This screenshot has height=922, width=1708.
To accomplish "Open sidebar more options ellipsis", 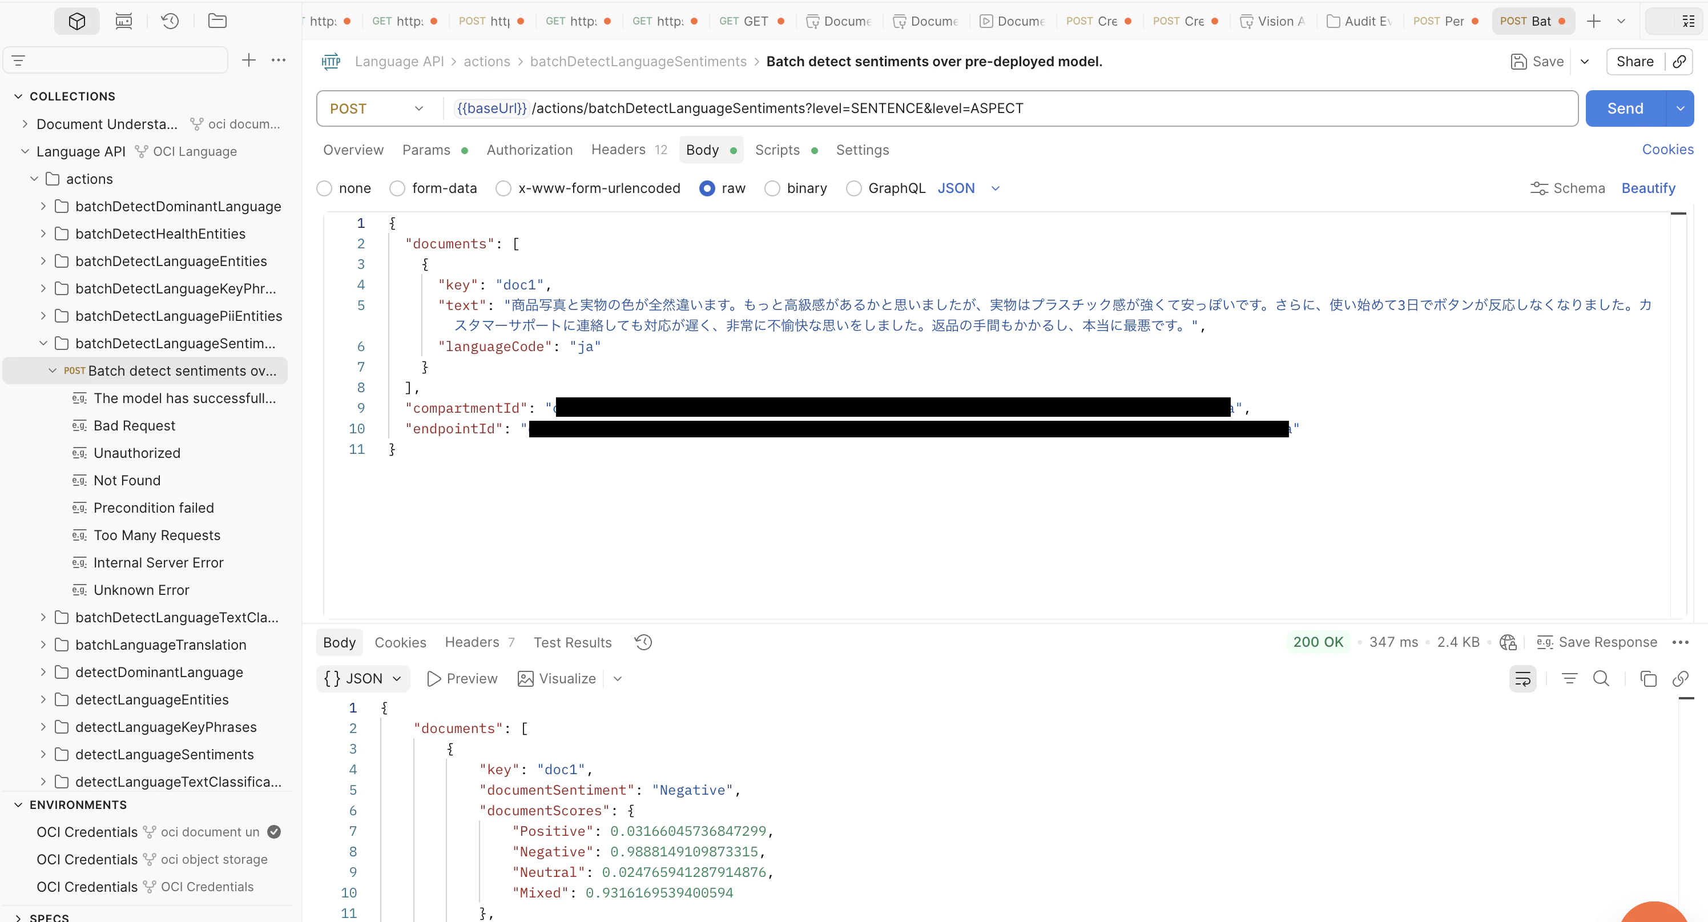I will [x=279, y=61].
